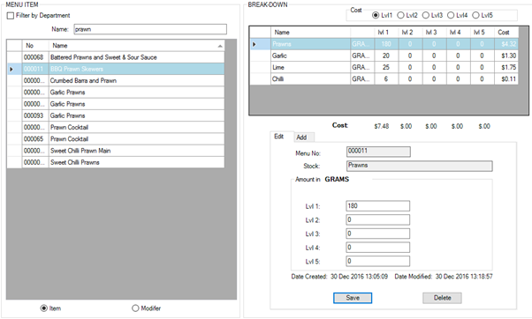Screen dimensions: 532x319
Task: Focus the Lvl 3 amount field
Action: click(x=377, y=234)
